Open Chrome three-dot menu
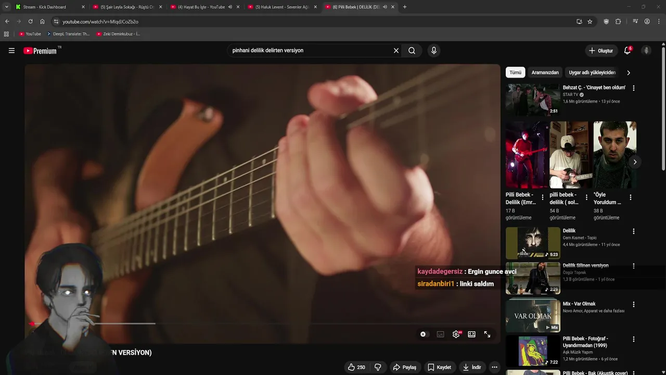This screenshot has width=666, height=375. [659, 21]
